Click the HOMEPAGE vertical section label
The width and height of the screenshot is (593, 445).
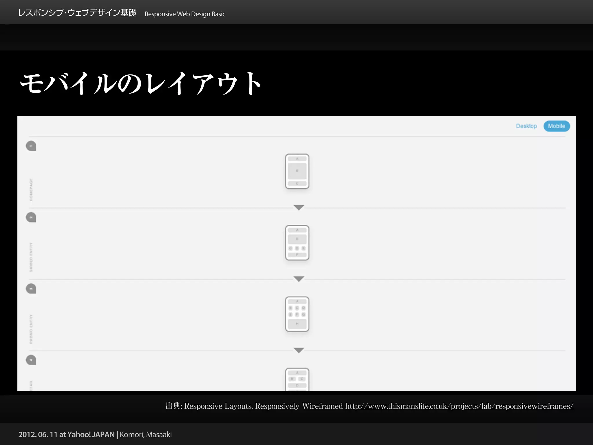click(31, 190)
